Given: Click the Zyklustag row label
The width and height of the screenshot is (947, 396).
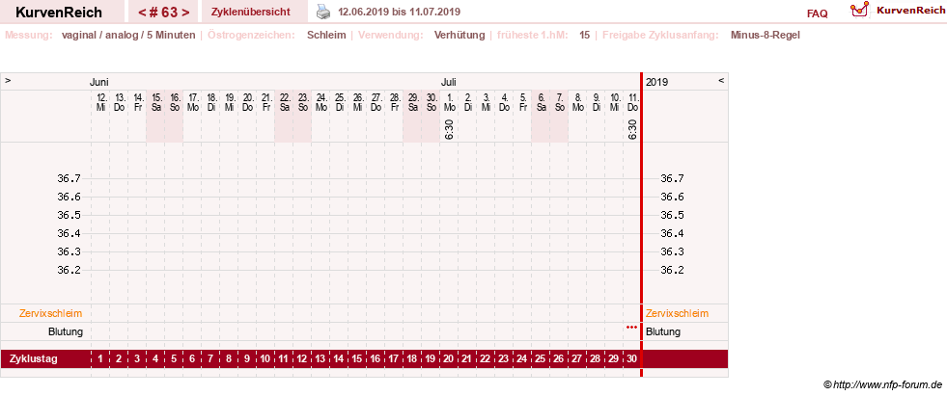Looking at the screenshot, I should click(33, 359).
